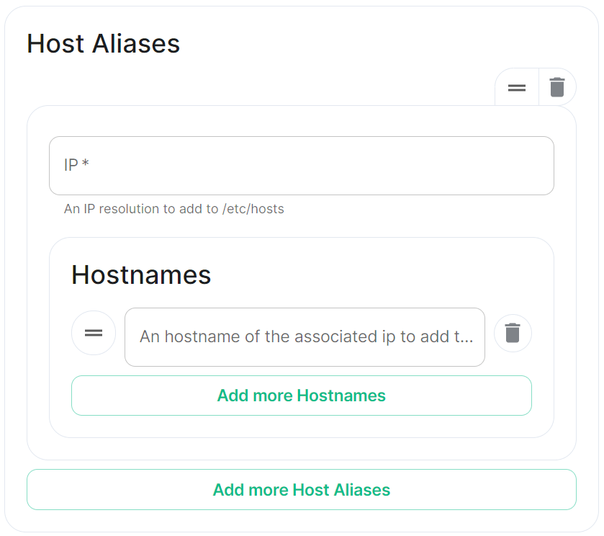The width and height of the screenshot is (604, 536).
Task: Select the Hostnames section heading
Action: click(141, 275)
